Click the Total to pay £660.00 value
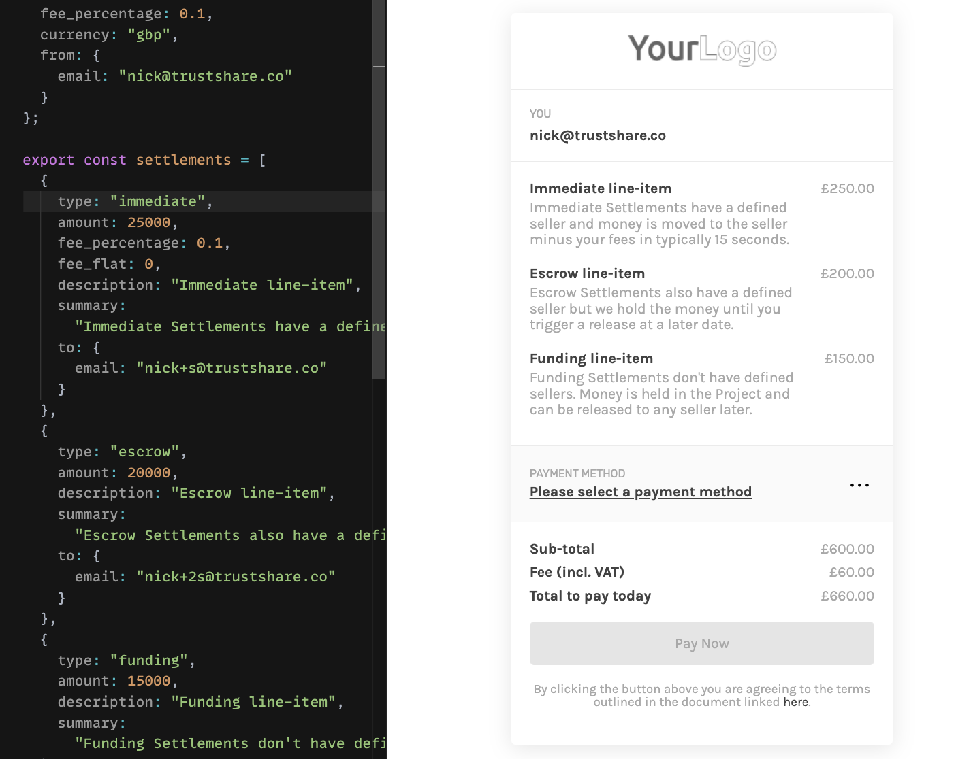The width and height of the screenshot is (971, 759). coord(847,596)
